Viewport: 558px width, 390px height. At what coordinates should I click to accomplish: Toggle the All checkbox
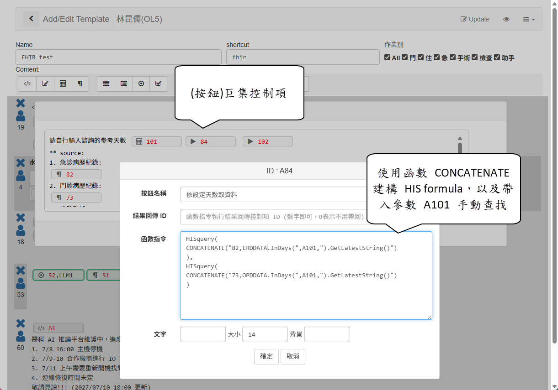click(388, 57)
